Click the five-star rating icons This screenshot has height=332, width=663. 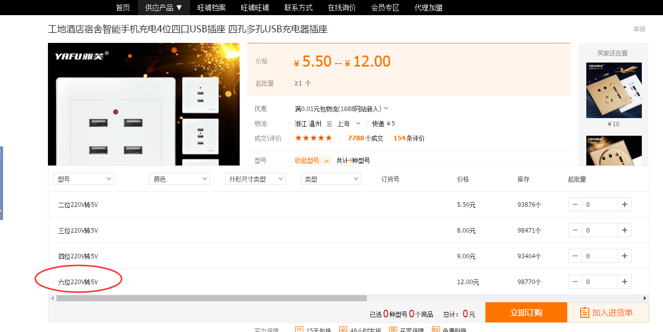(313, 138)
